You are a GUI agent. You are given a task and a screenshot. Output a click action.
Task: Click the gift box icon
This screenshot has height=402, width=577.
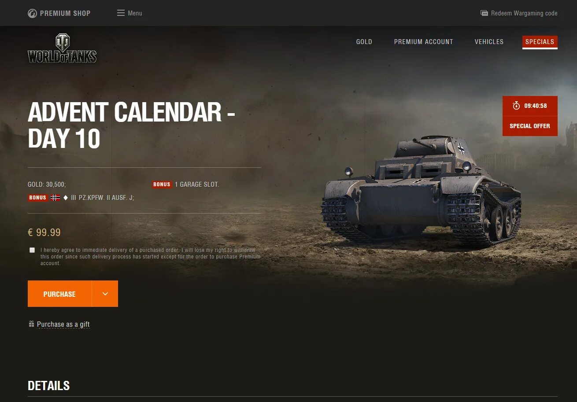click(31, 324)
